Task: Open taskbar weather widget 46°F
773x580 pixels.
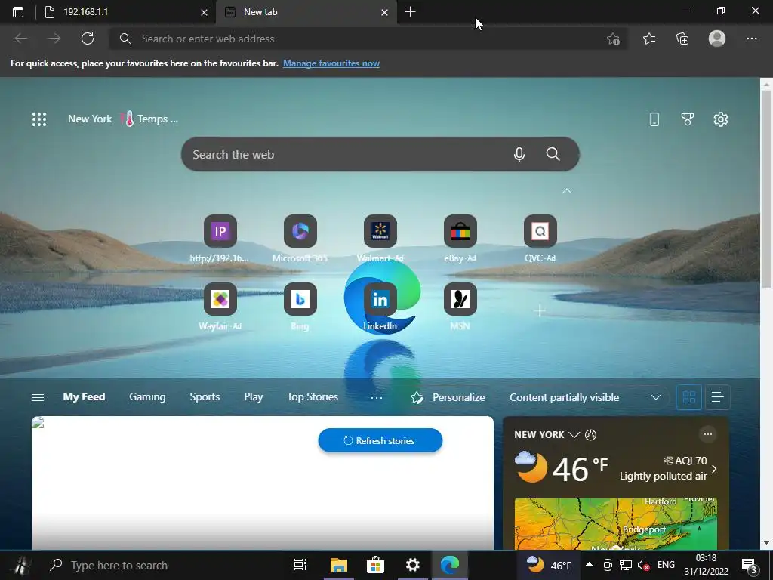Action: (x=548, y=565)
